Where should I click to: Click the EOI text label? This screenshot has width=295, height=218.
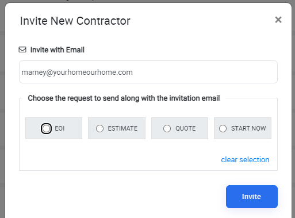click(60, 128)
